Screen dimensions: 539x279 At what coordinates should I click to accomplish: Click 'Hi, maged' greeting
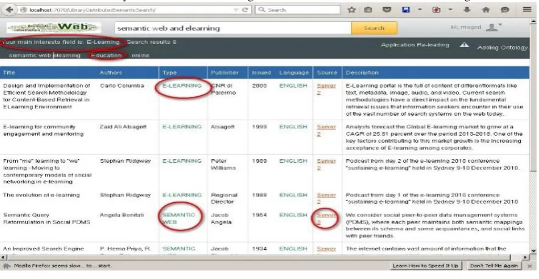pos(466,27)
